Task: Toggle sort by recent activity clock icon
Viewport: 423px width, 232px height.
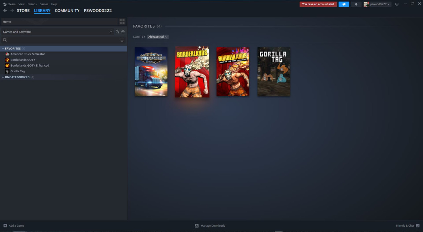Action: 117,32
